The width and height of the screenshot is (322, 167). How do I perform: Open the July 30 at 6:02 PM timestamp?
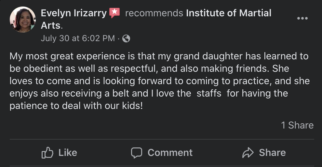(x=78, y=38)
